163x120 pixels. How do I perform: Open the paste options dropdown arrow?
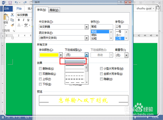tap(6, 26)
